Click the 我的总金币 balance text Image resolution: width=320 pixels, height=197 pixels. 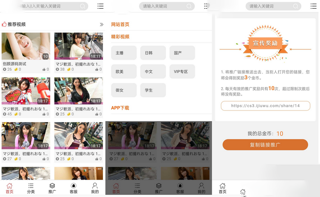coord(265,134)
